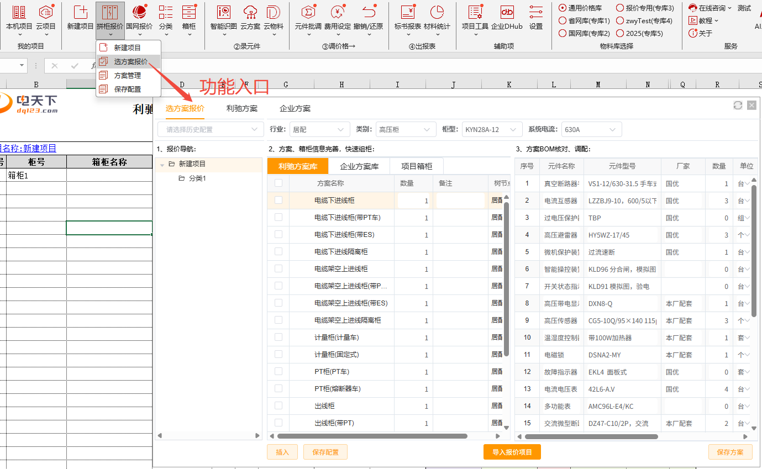The image size is (762, 469).
Task: Click the BOM table horizontal scrollbar
Action: coord(591,436)
